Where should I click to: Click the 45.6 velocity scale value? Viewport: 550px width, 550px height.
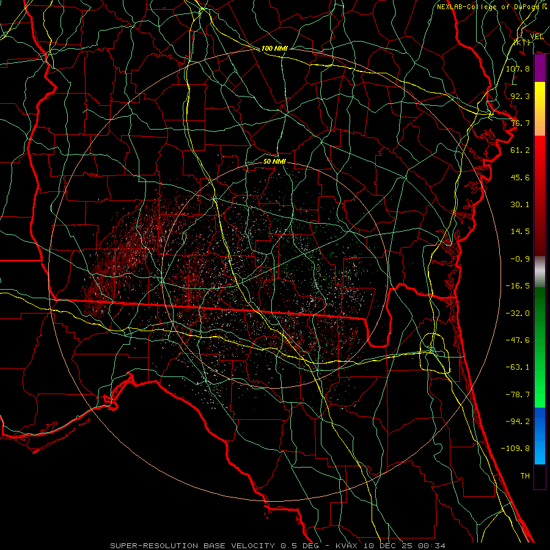click(520, 177)
